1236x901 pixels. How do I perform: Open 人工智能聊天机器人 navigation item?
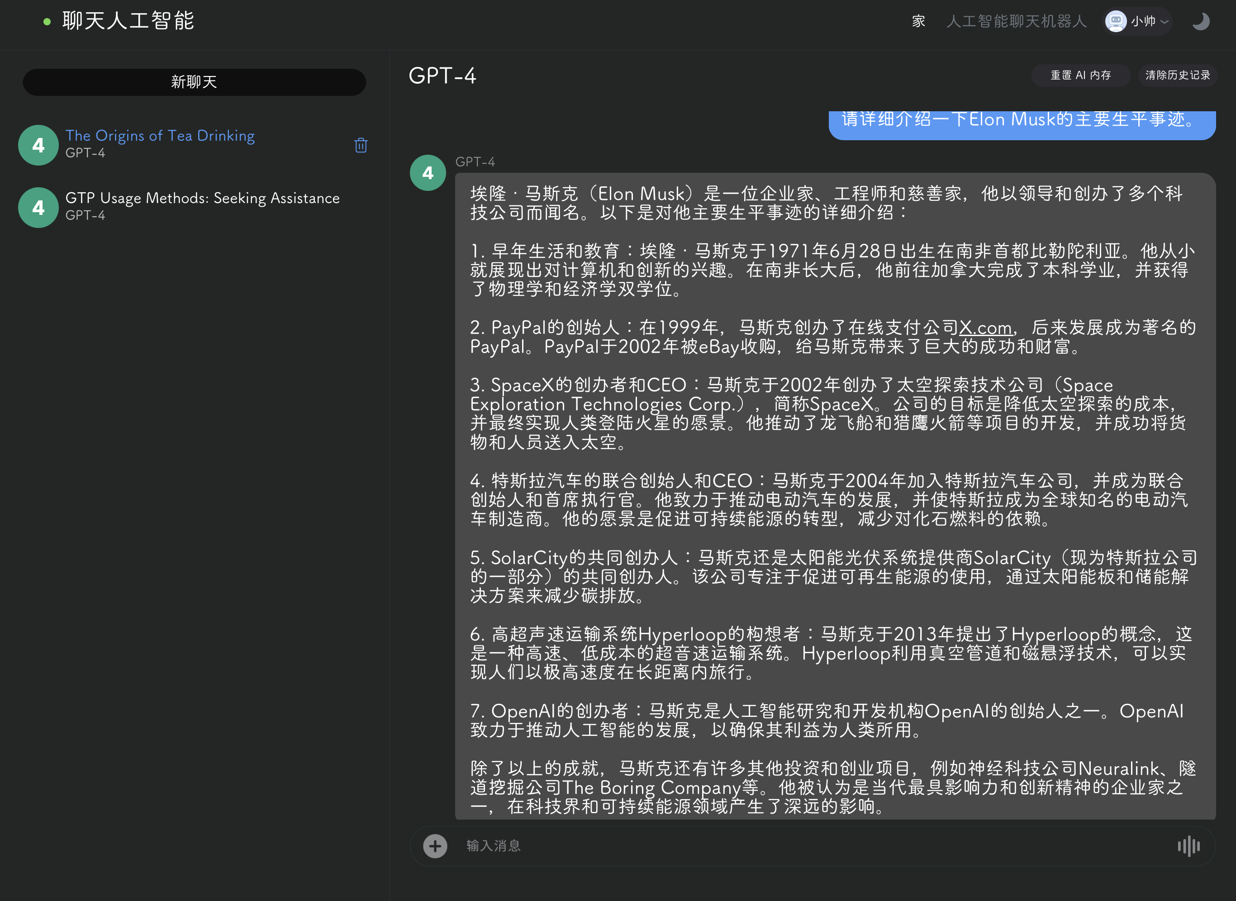click(x=1016, y=21)
